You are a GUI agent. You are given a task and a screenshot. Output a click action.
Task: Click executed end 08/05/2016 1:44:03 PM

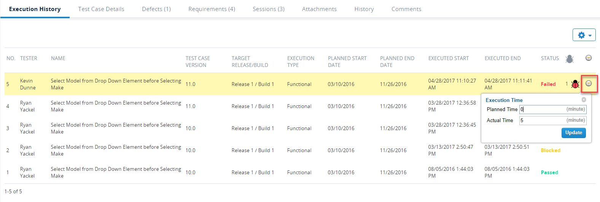507,172
